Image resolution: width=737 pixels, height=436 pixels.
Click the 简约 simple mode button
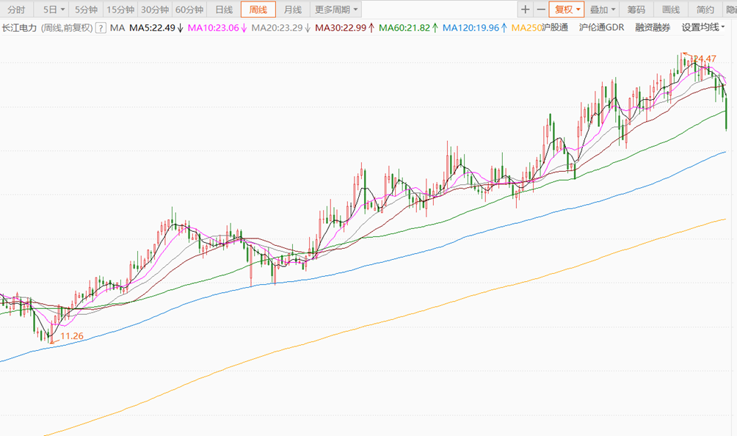pyautogui.click(x=705, y=10)
